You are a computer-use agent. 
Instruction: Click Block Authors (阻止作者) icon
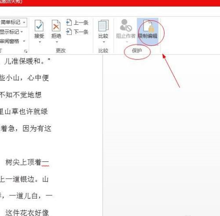pos(126,25)
